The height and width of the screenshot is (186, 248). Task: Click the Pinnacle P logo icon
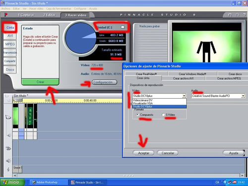6,15
